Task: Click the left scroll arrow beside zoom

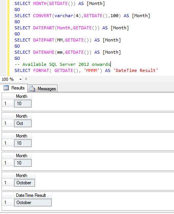Action: [26, 79]
